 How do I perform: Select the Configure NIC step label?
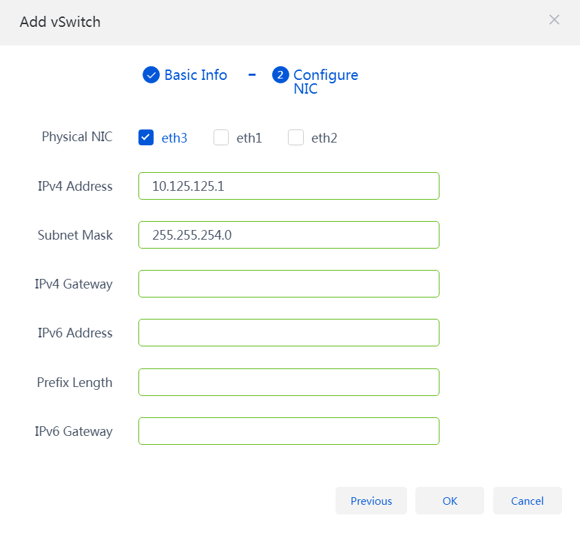[326, 82]
